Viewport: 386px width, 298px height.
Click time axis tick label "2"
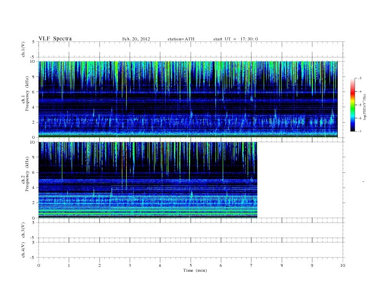[x=99, y=265]
